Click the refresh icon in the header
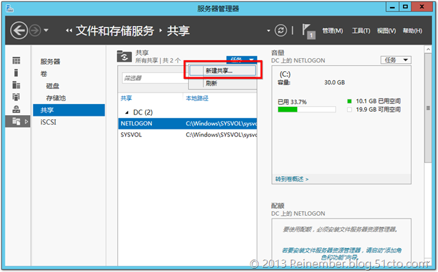The width and height of the screenshot is (438, 272). pyautogui.click(x=281, y=30)
